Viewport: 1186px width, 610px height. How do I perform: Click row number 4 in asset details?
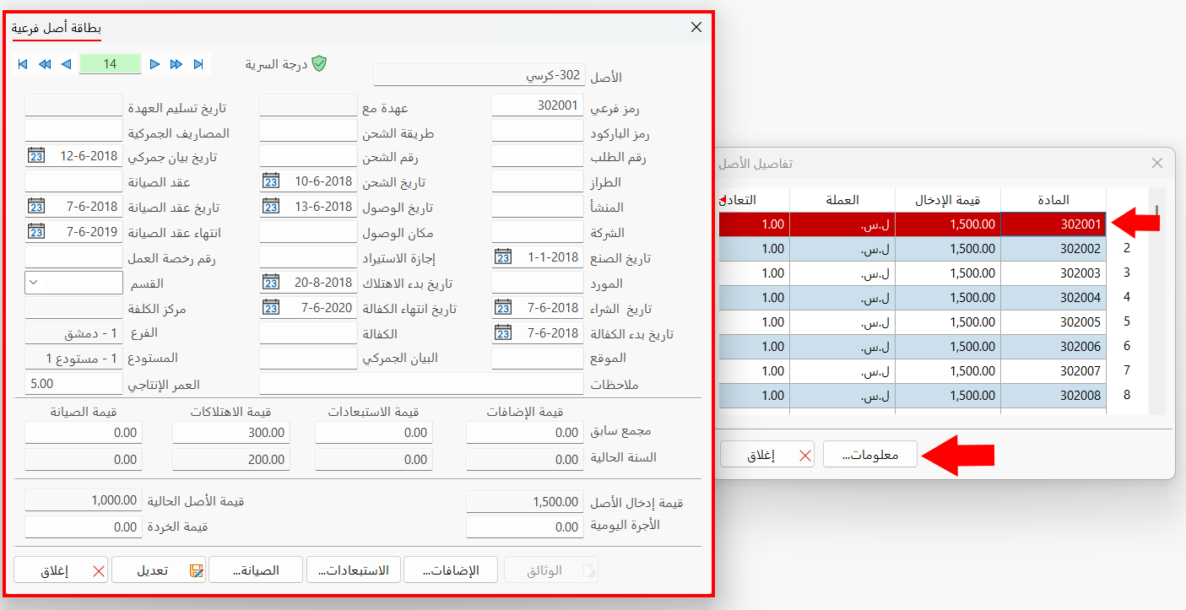tap(1126, 298)
